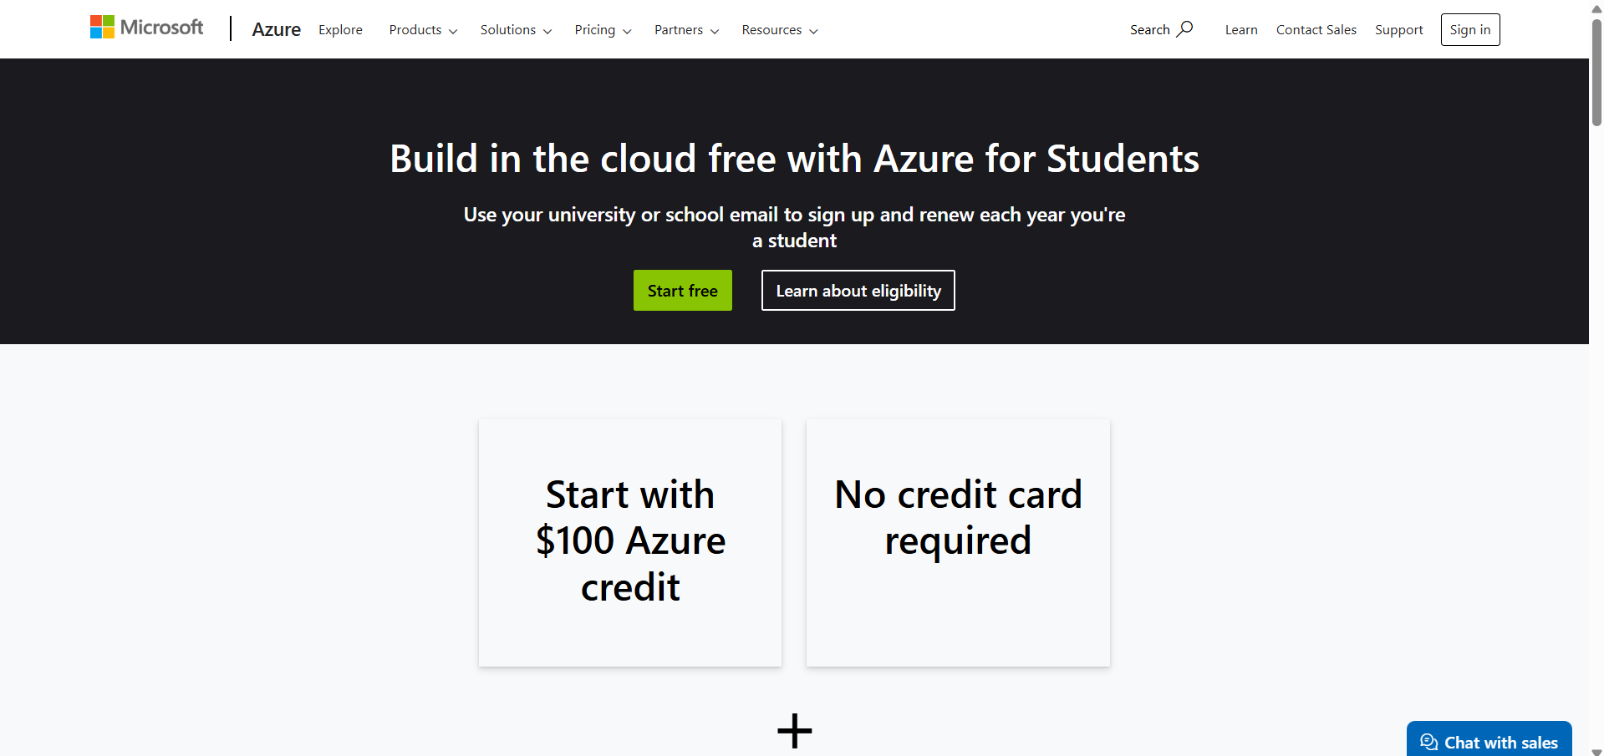Expand the Resources dropdown
Image resolution: width=1604 pixels, height=756 pixels.
[x=780, y=30]
